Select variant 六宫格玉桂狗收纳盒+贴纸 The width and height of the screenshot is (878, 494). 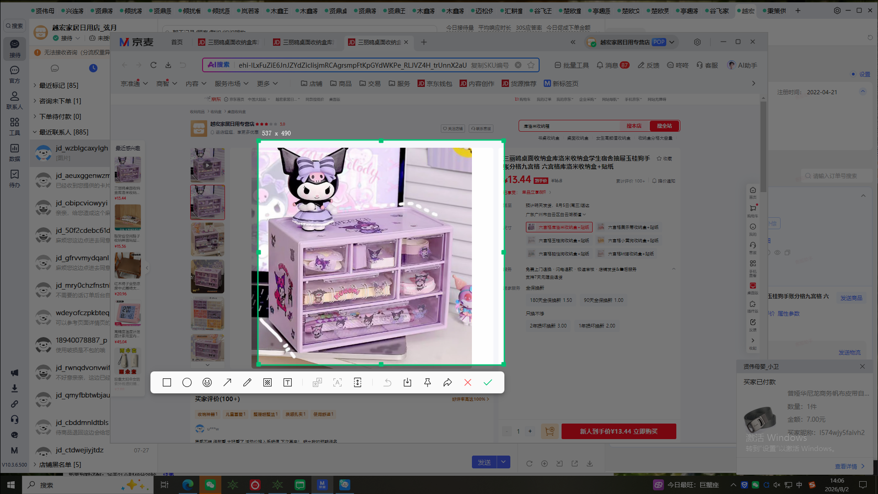[x=559, y=240]
